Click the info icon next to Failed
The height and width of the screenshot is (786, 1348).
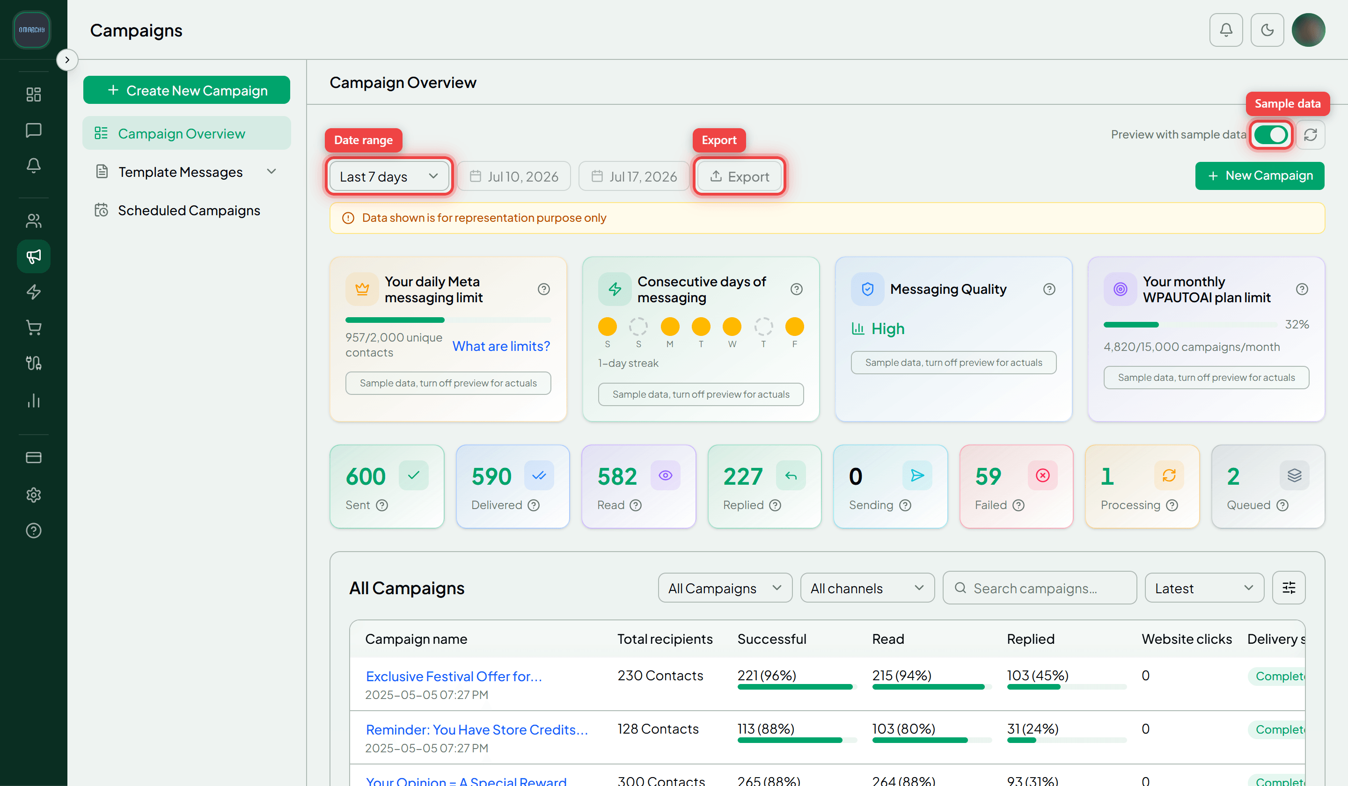[x=1018, y=505]
